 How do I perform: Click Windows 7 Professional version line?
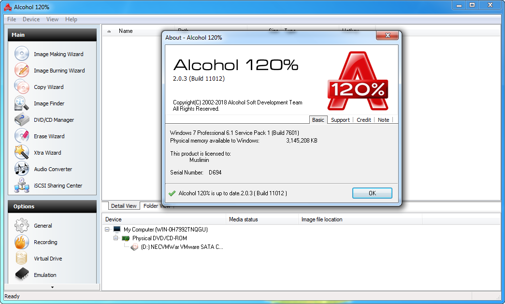click(x=234, y=133)
